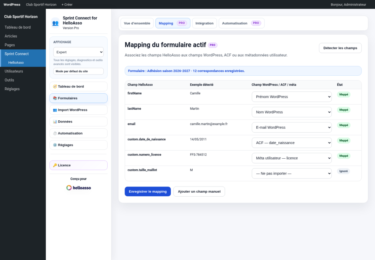Open plugin Tableau de bord menu button
Viewport: 375px width, 260px height.
click(x=78, y=86)
